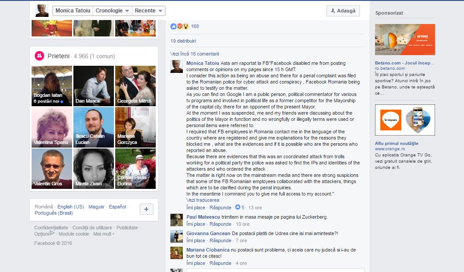Click Giovanna Gancean's comment avatar
Viewport: 464px width, 272px height.
pos(177,236)
